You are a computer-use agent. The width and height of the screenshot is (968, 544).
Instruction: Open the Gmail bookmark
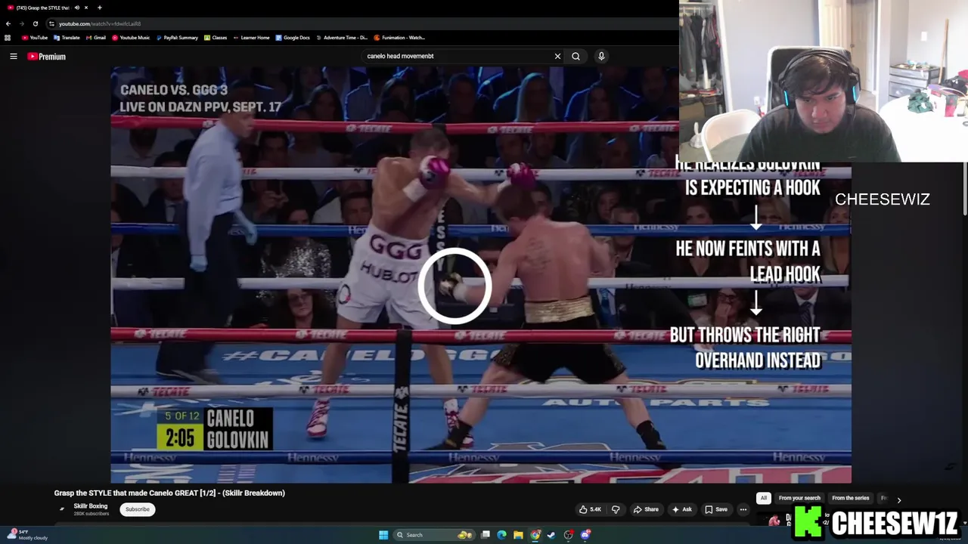point(95,38)
